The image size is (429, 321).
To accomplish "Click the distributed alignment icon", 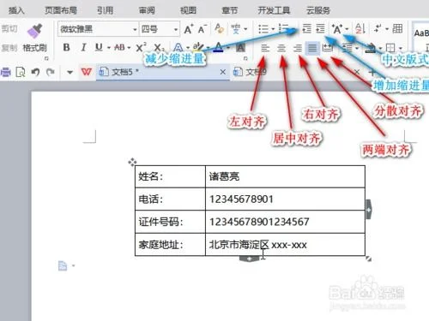I will [327, 48].
